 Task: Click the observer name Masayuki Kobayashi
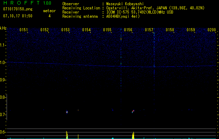click(125, 4)
